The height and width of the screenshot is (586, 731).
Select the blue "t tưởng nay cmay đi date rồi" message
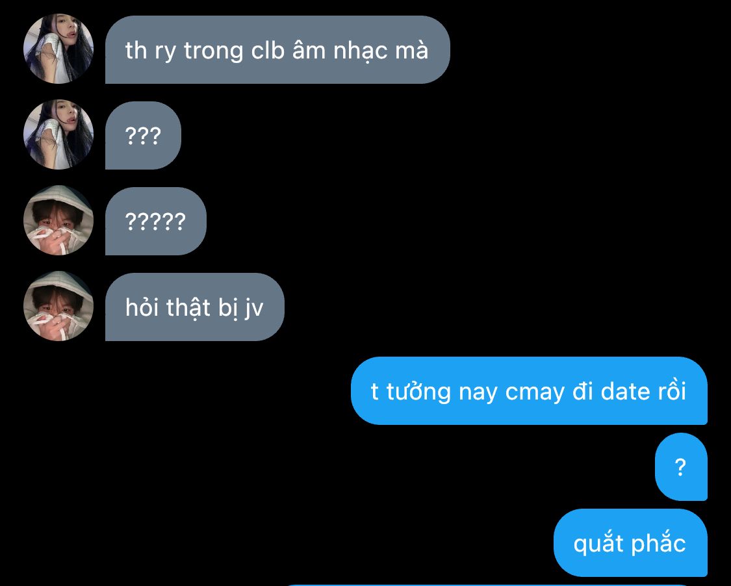pos(529,390)
